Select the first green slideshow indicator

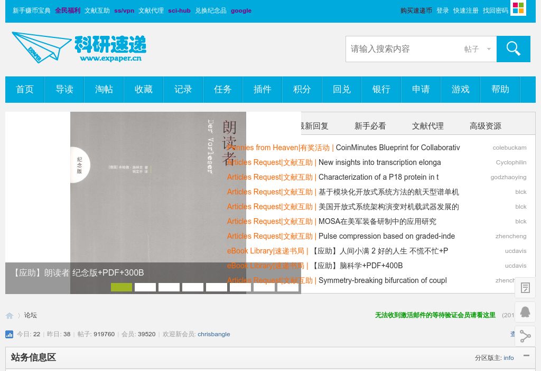click(x=122, y=287)
